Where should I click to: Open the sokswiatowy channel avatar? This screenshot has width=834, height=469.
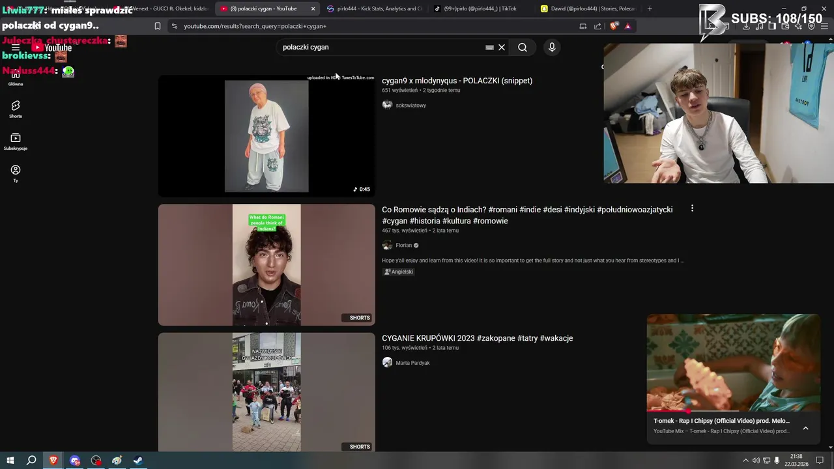pos(387,105)
